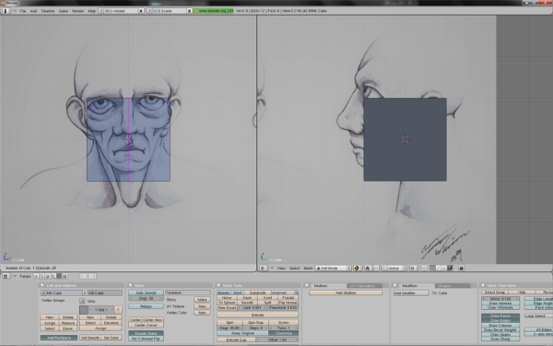Toggle the Clockwise spin option

[284, 333]
